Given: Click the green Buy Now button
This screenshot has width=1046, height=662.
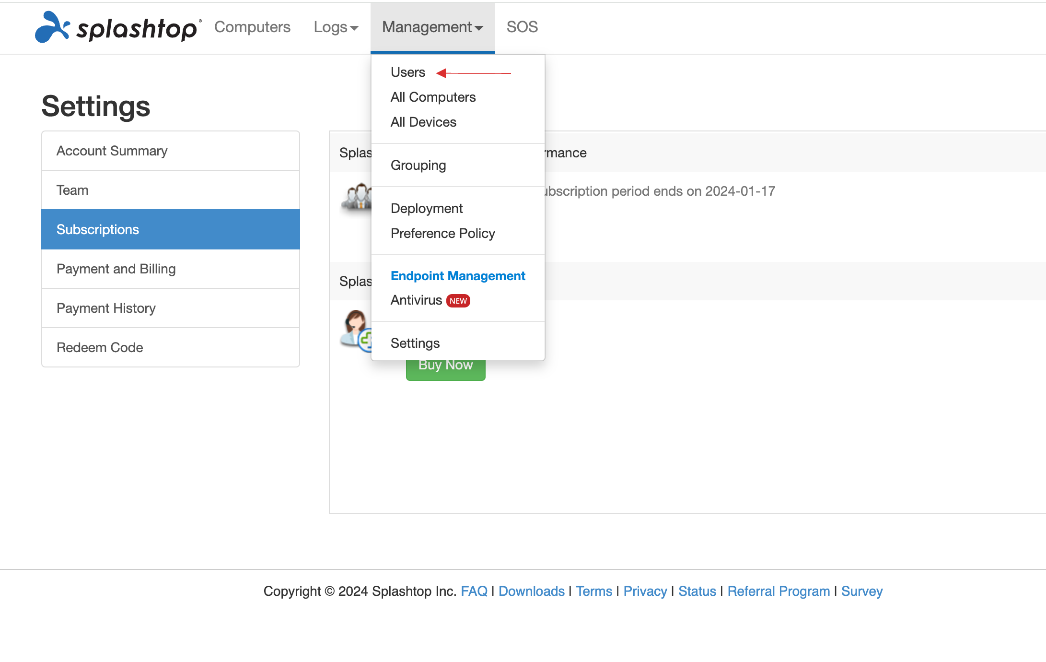Looking at the screenshot, I should pyautogui.click(x=446, y=369).
